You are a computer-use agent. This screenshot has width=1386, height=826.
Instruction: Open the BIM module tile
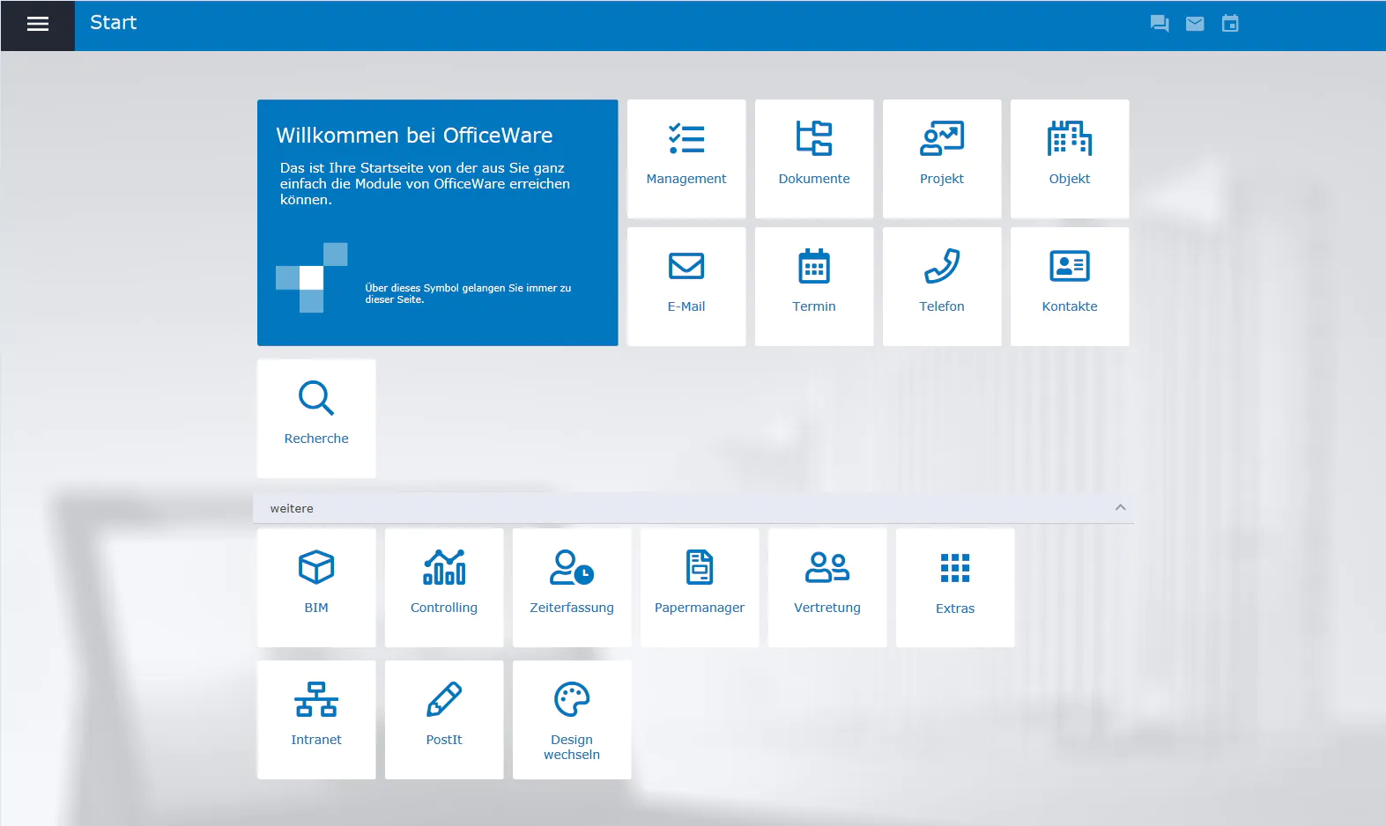[316, 587]
